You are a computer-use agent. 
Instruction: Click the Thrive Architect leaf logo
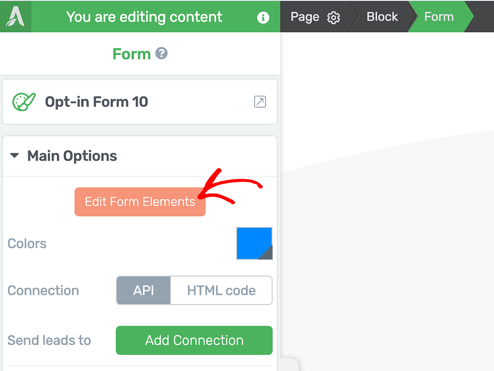click(15, 16)
